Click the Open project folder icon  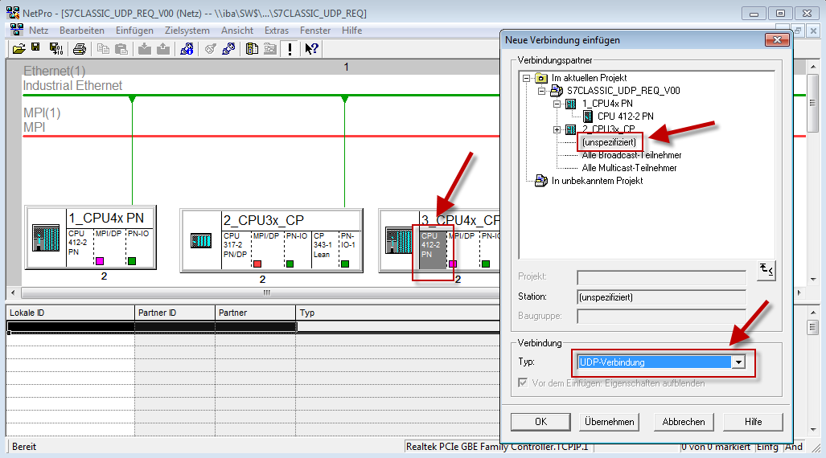click(19, 49)
